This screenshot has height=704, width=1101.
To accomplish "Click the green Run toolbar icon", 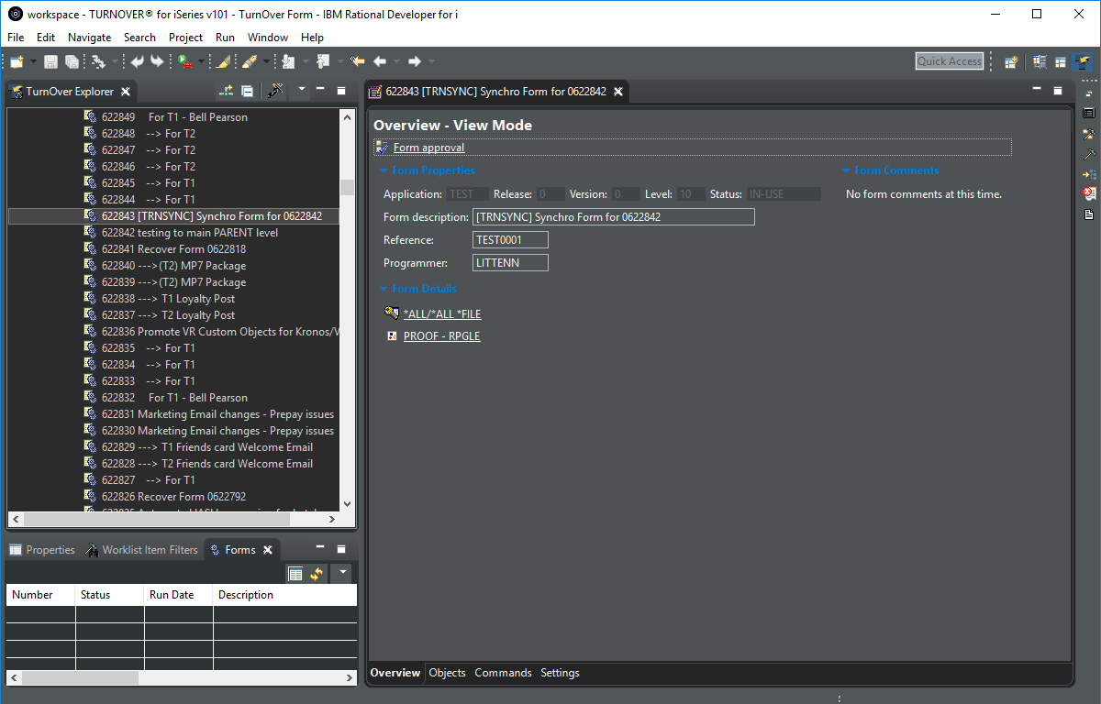I will tap(184, 61).
